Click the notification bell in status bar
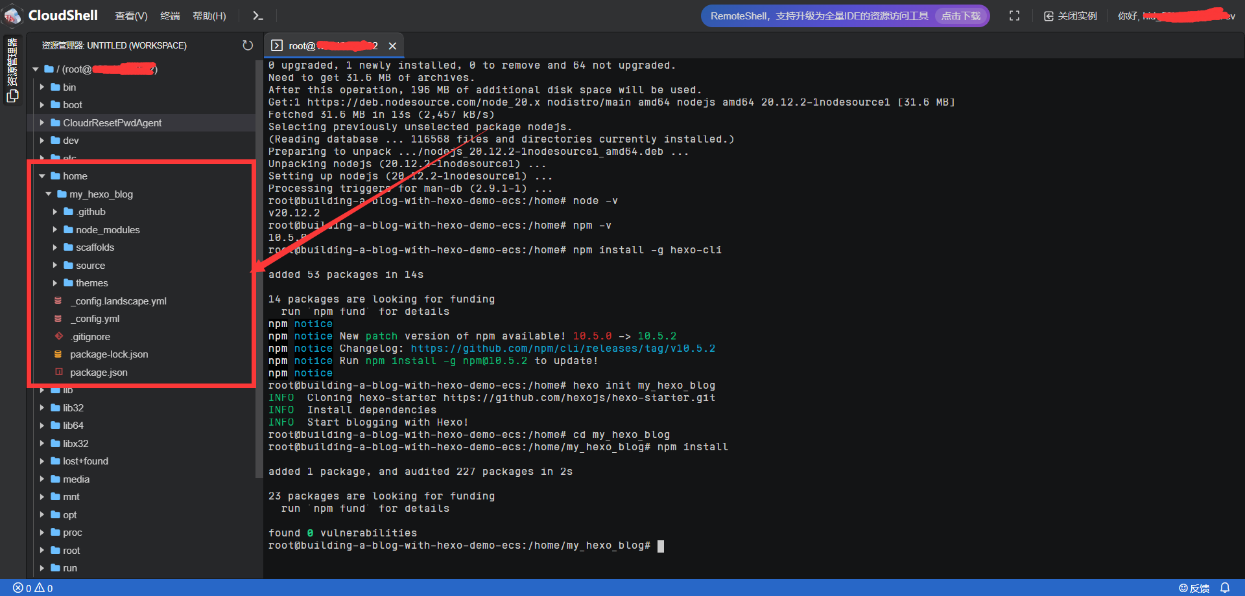 pyautogui.click(x=1225, y=588)
